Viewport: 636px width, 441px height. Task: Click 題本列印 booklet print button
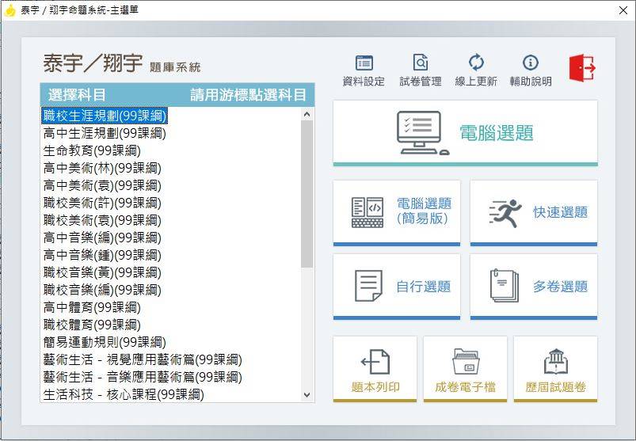pyautogui.click(x=375, y=369)
